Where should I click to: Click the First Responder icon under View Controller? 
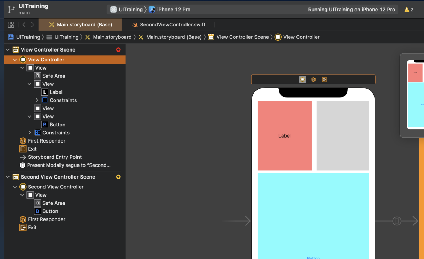(x=23, y=141)
